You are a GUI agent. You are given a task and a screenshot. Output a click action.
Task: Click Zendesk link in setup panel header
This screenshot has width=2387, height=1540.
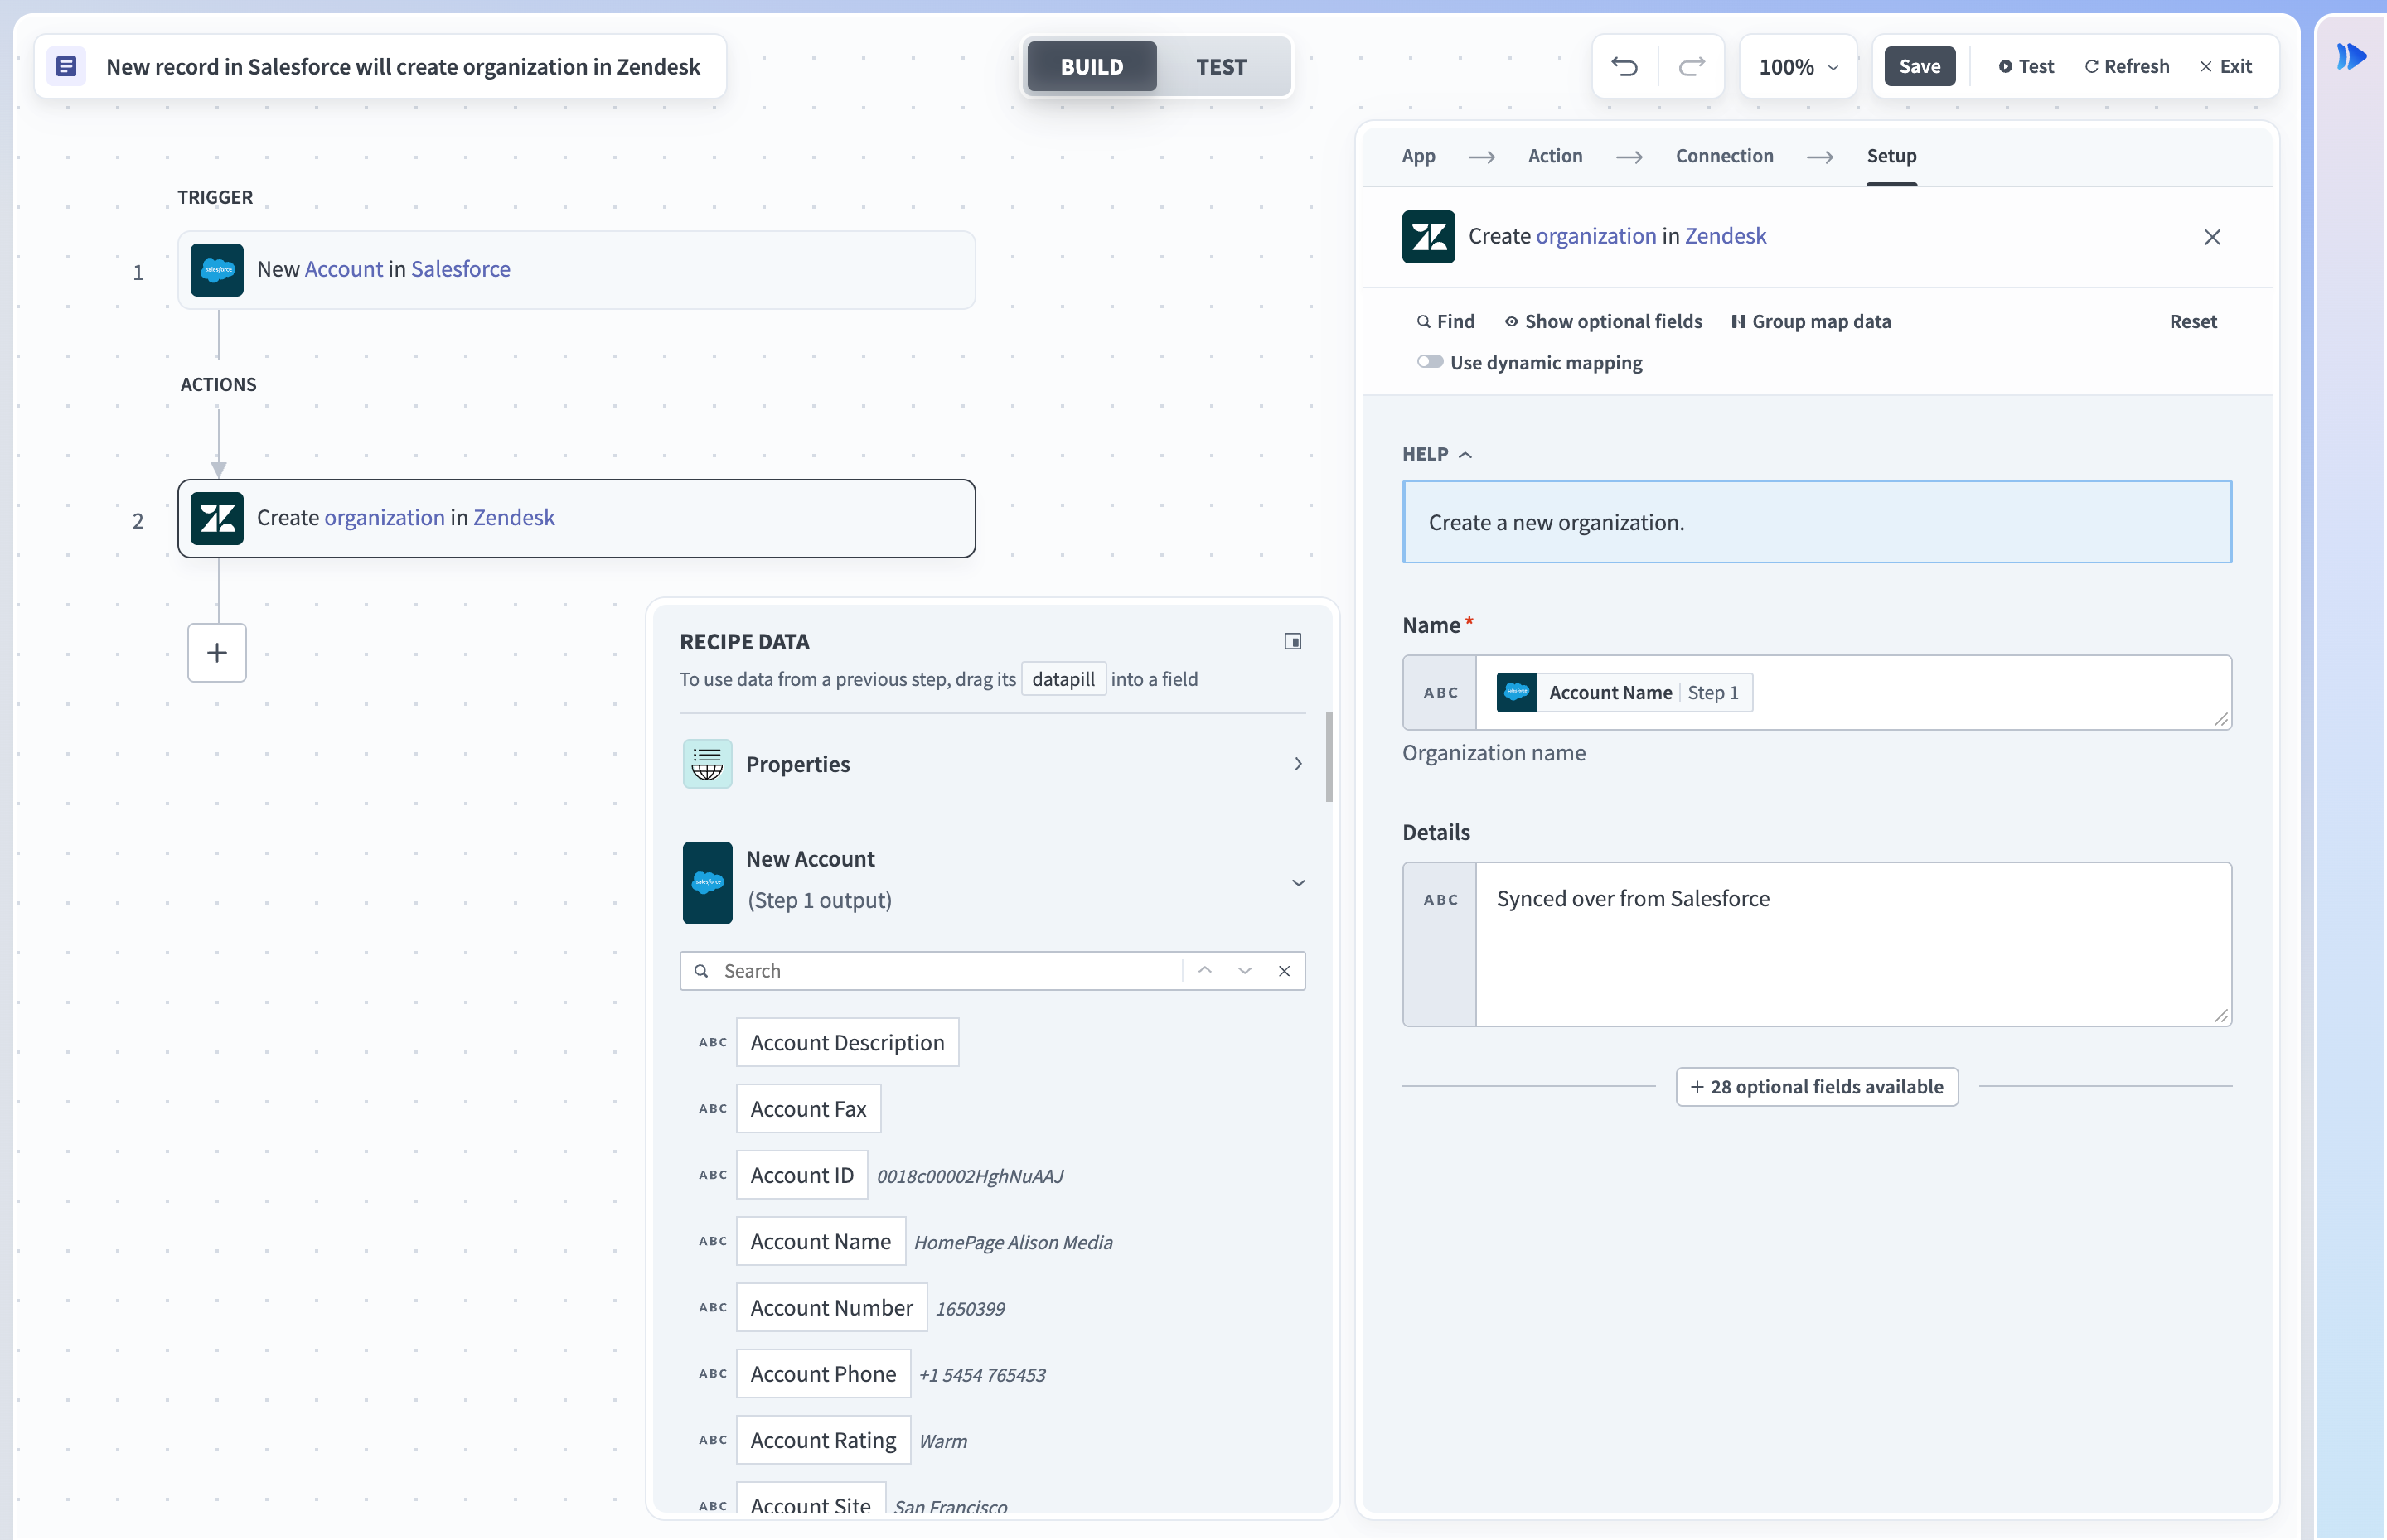tap(1725, 236)
